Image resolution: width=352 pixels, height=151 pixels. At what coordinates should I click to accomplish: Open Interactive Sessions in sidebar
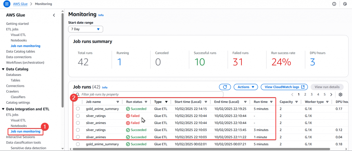(20, 137)
